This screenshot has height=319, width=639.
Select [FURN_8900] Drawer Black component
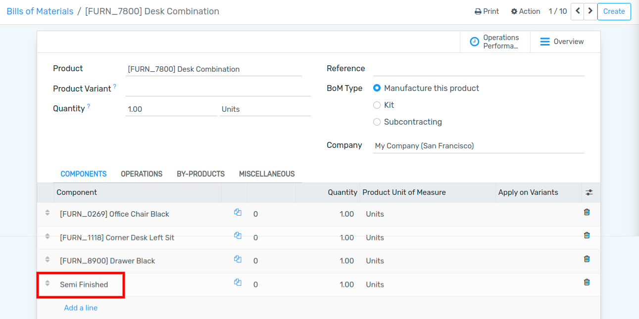[x=107, y=261]
